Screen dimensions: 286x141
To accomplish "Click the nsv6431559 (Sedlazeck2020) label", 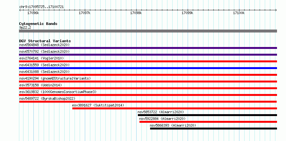I will point(44,65).
